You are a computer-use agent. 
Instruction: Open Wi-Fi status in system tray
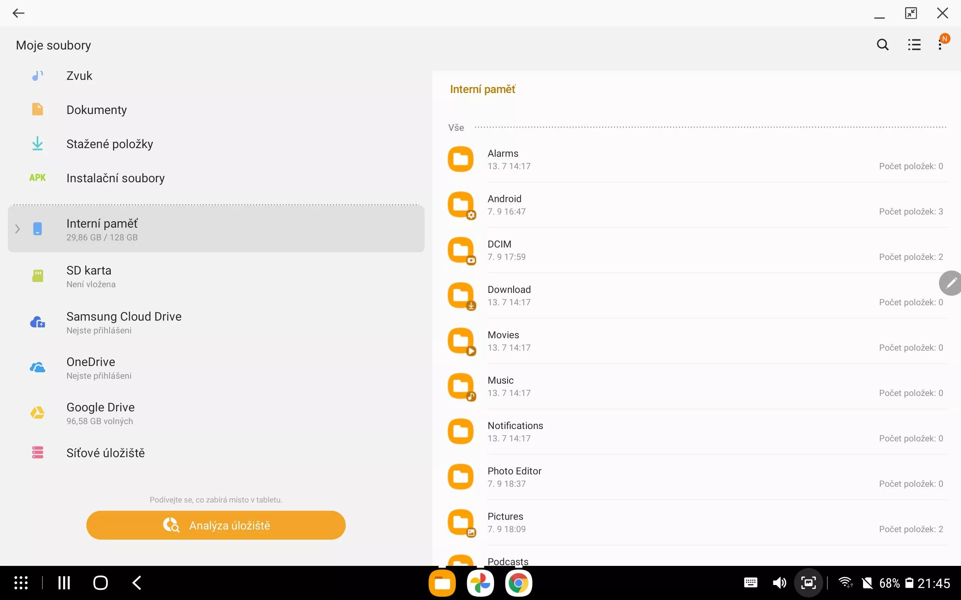[845, 582]
